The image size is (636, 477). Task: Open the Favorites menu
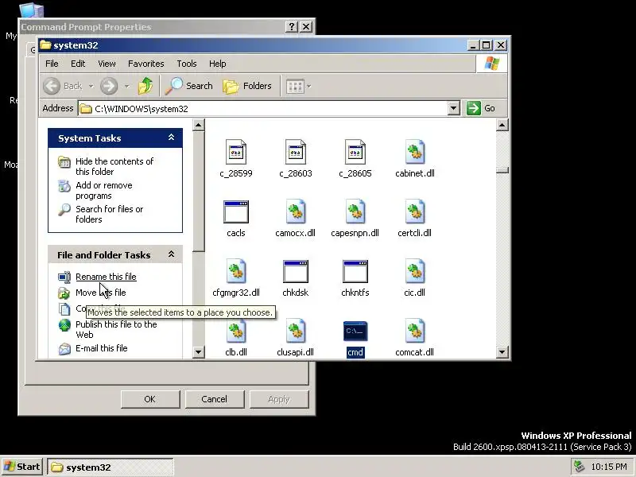click(x=146, y=64)
